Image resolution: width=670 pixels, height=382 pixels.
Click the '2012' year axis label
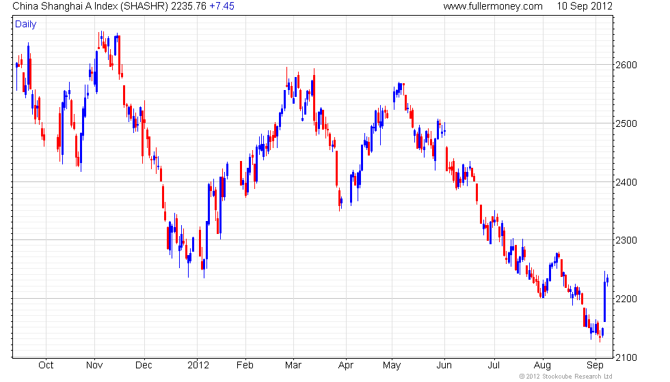pyautogui.click(x=198, y=366)
